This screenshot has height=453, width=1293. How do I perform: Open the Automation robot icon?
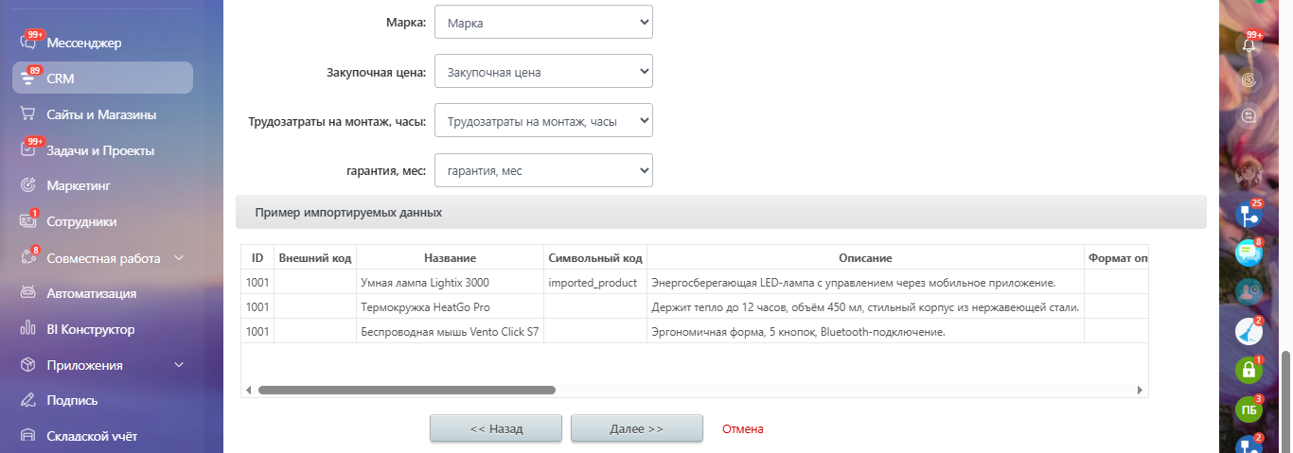28,293
